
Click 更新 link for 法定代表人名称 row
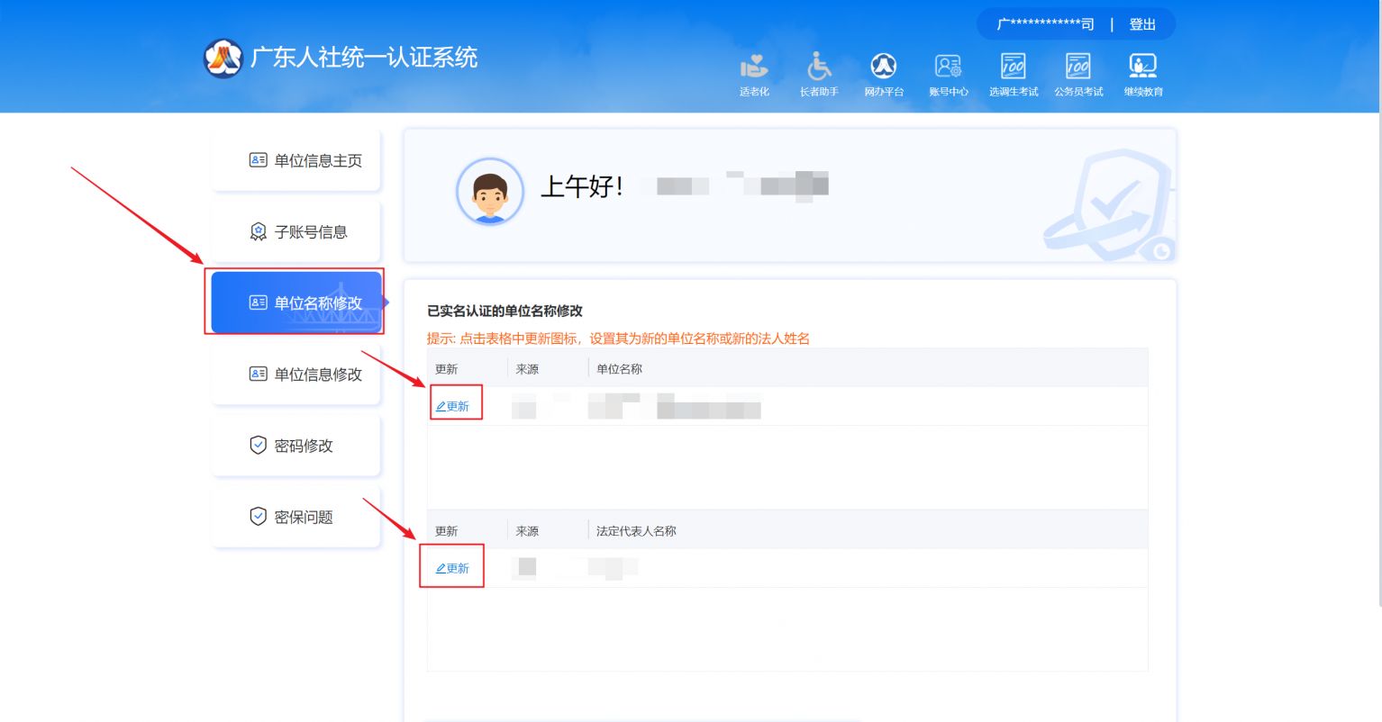(x=453, y=568)
